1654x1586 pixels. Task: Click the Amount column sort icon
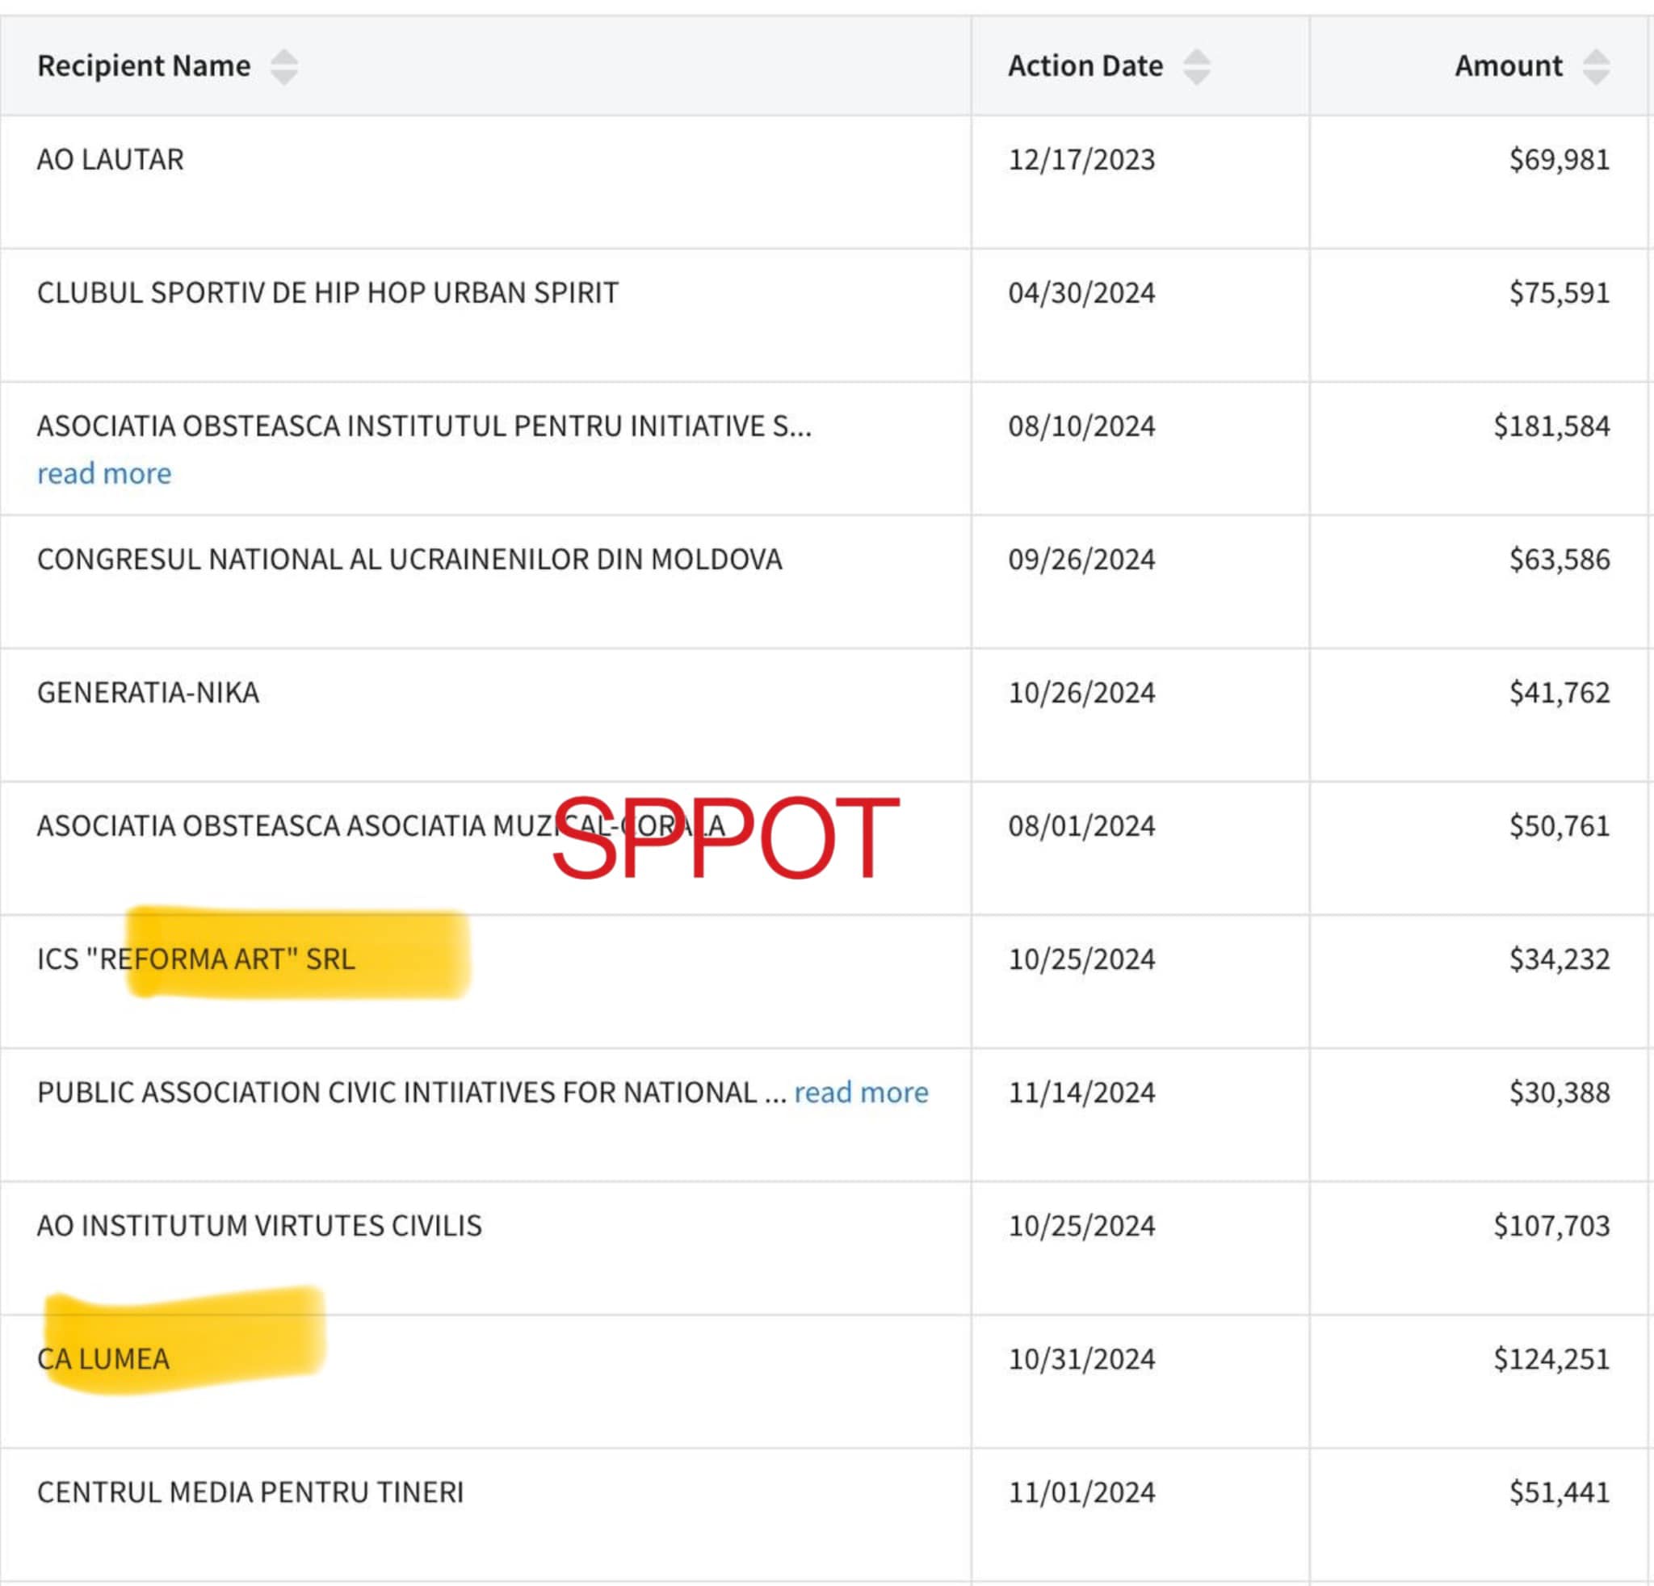pyautogui.click(x=1595, y=67)
